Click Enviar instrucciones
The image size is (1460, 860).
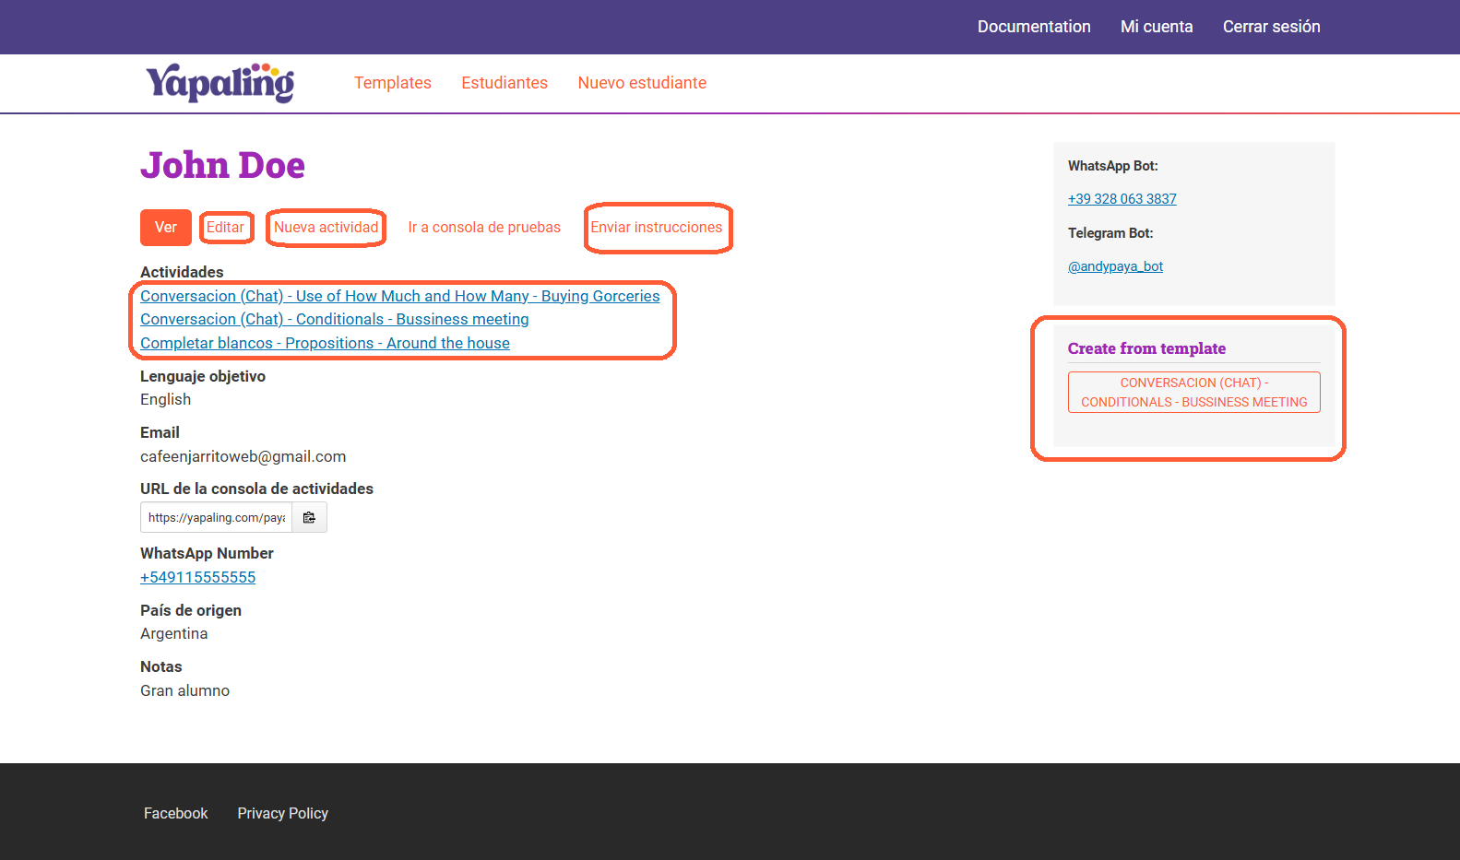pyautogui.click(x=656, y=228)
